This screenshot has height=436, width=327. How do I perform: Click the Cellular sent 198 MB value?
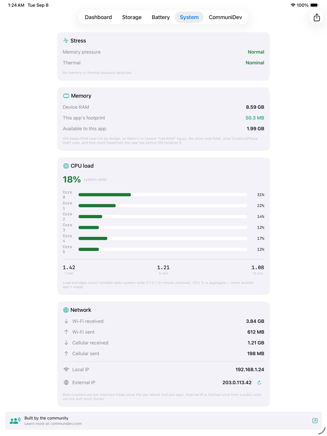pos(256,354)
